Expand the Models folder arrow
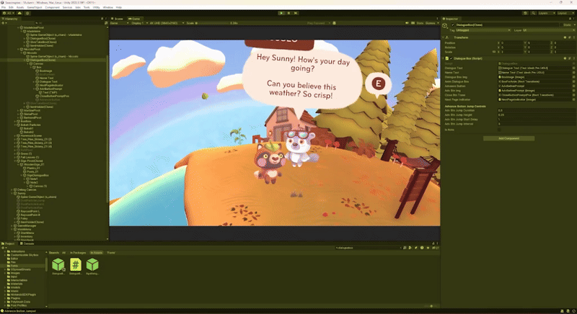This screenshot has width=577, height=314. click(5, 287)
